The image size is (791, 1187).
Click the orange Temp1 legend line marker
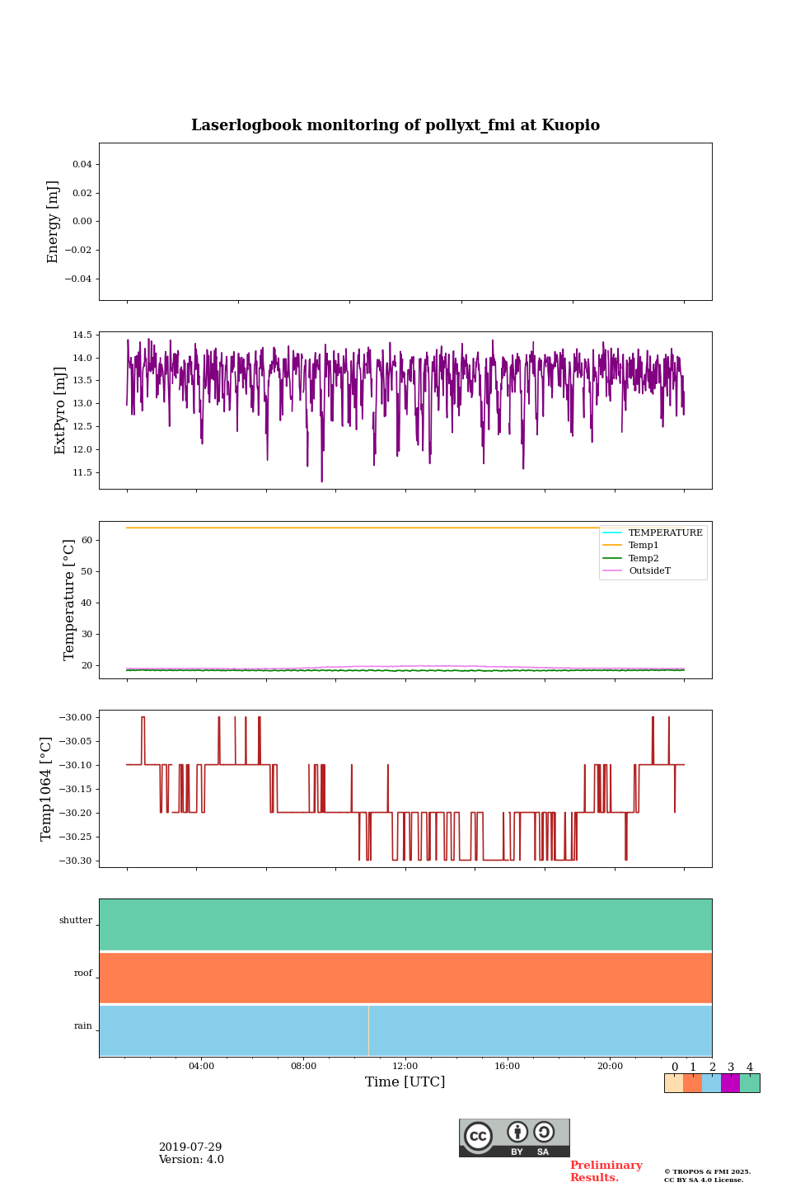tap(612, 546)
